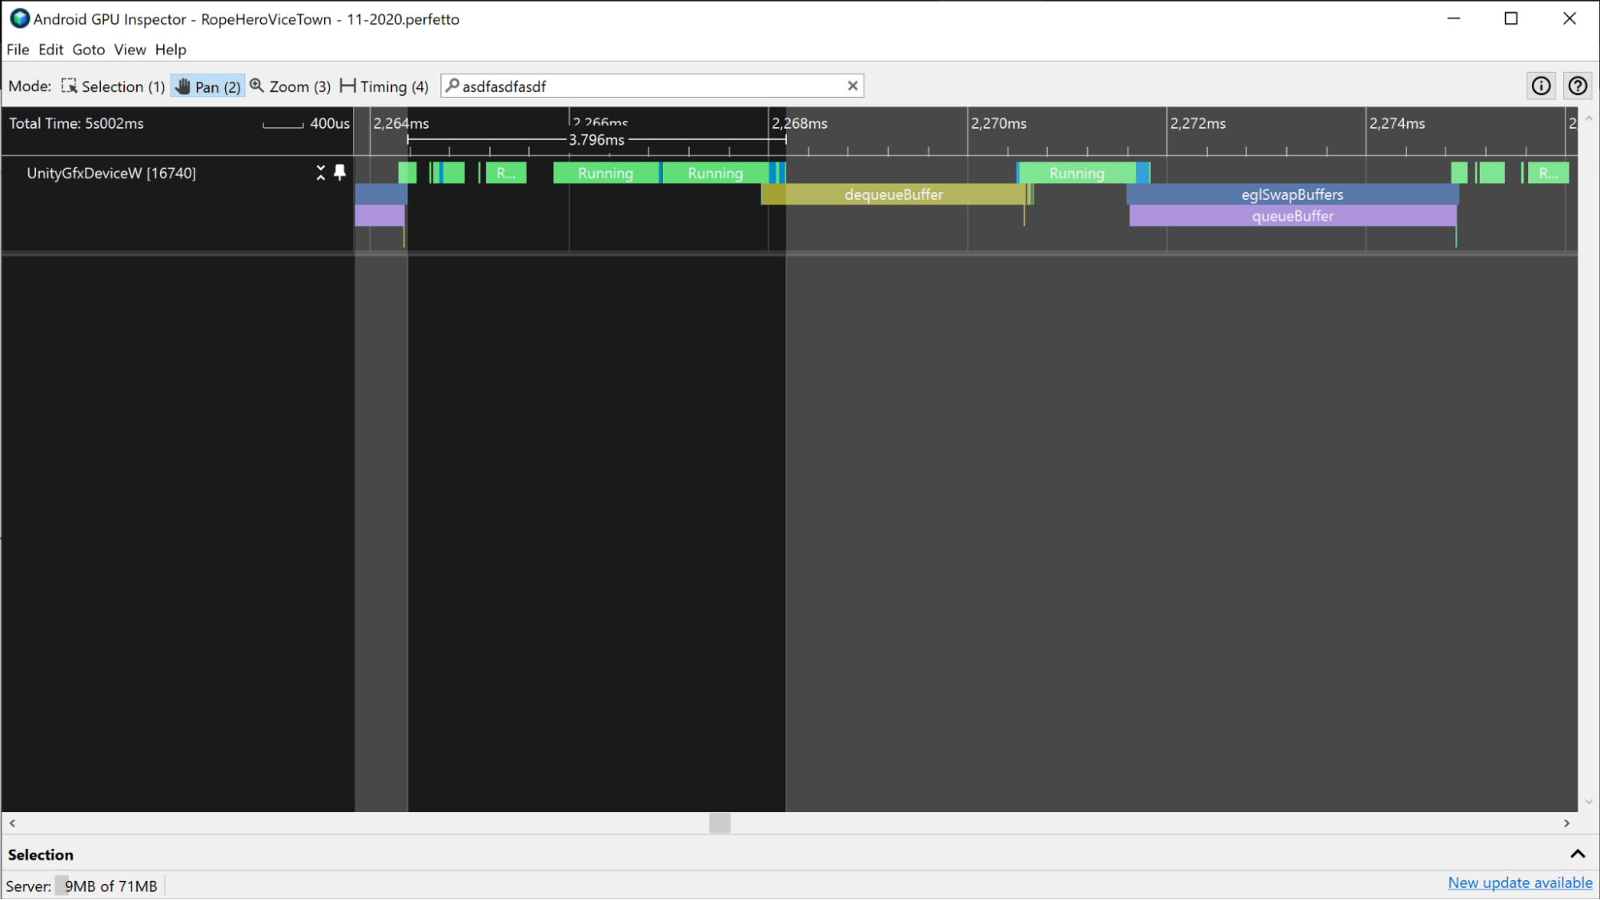
Task: Click the eglSwapBuffers trace segment
Action: 1291,194
